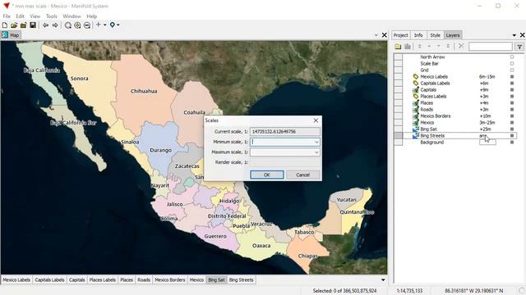Open the plus cursor mode dropdown arrow

[x=104, y=25]
